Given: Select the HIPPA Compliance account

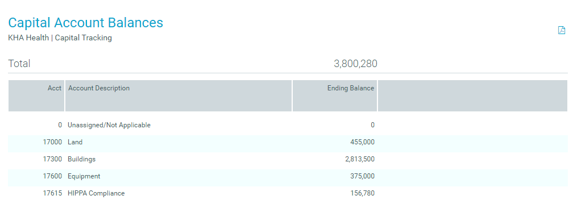Looking at the screenshot, I should tap(96, 193).
